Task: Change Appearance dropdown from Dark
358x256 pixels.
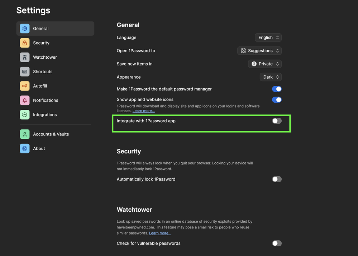Action: (271, 77)
